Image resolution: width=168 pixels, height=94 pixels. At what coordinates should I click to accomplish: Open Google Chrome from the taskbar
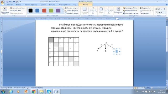(x=34, y=92)
